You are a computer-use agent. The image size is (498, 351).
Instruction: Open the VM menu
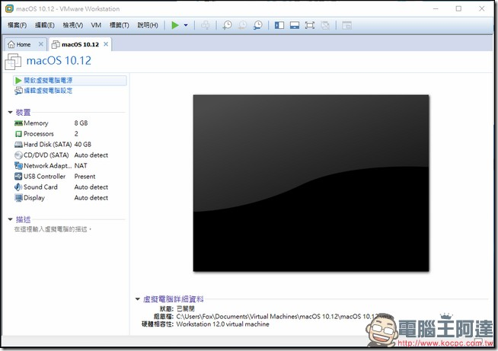[x=96, y=25]
